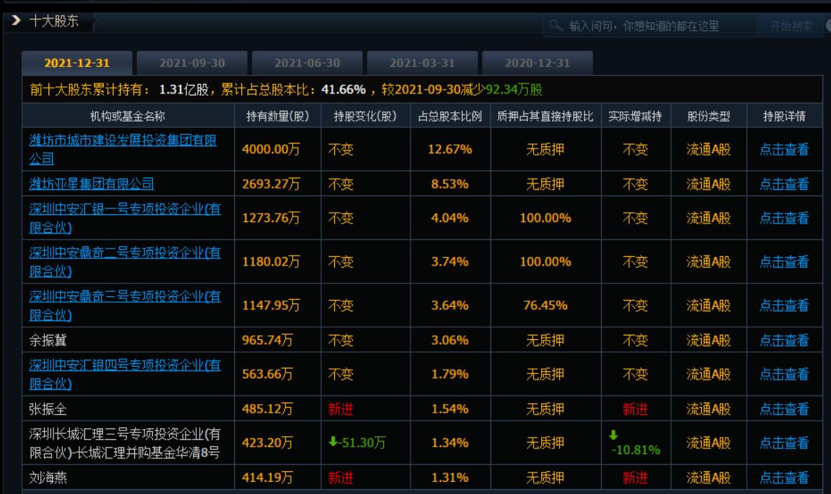Click the 持有数量(股) column header
This screenshot has height=494, width=831.
278,116
